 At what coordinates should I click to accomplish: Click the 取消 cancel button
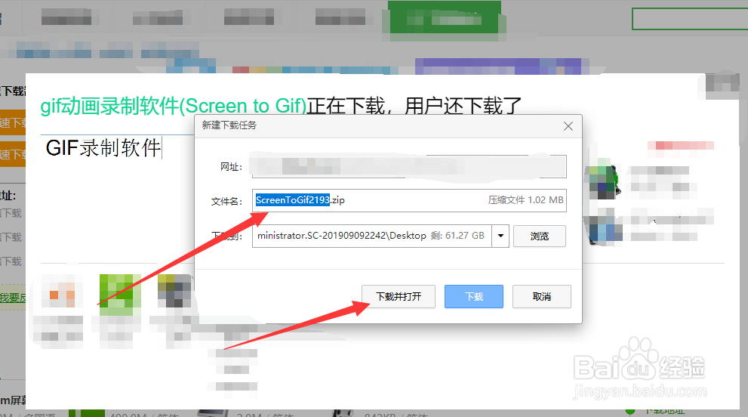coord(541,297)
